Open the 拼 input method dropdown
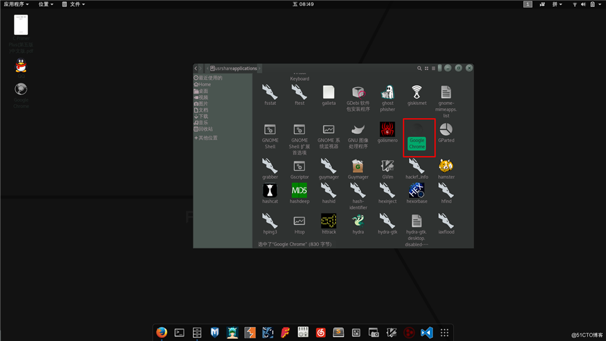The image size is (606, 341). pos(557,4)
